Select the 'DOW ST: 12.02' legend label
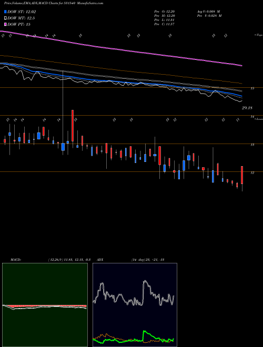 (22, 12)
